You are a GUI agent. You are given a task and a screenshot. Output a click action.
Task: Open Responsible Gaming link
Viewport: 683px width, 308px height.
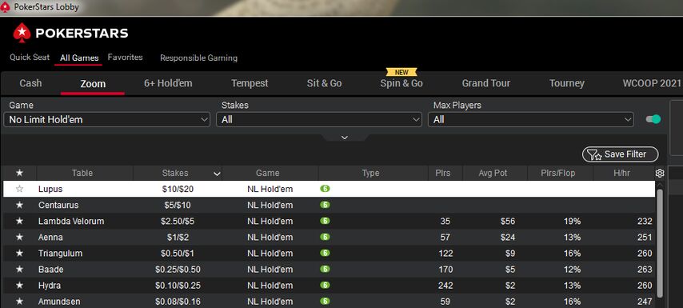[198, 58]
